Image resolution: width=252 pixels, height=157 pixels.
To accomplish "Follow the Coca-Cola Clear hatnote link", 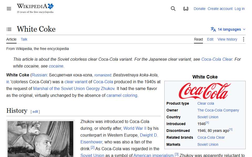I will point(217,59).
